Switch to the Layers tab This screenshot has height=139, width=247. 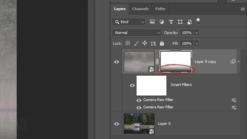pos(120,9)
